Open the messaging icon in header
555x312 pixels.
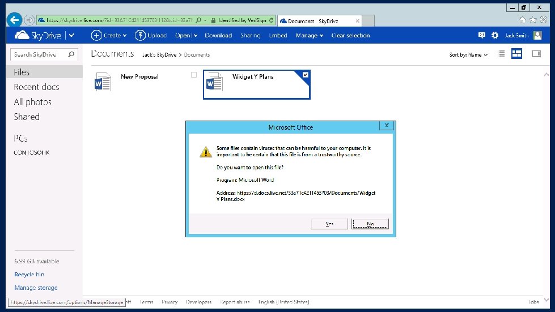(482, 35)
